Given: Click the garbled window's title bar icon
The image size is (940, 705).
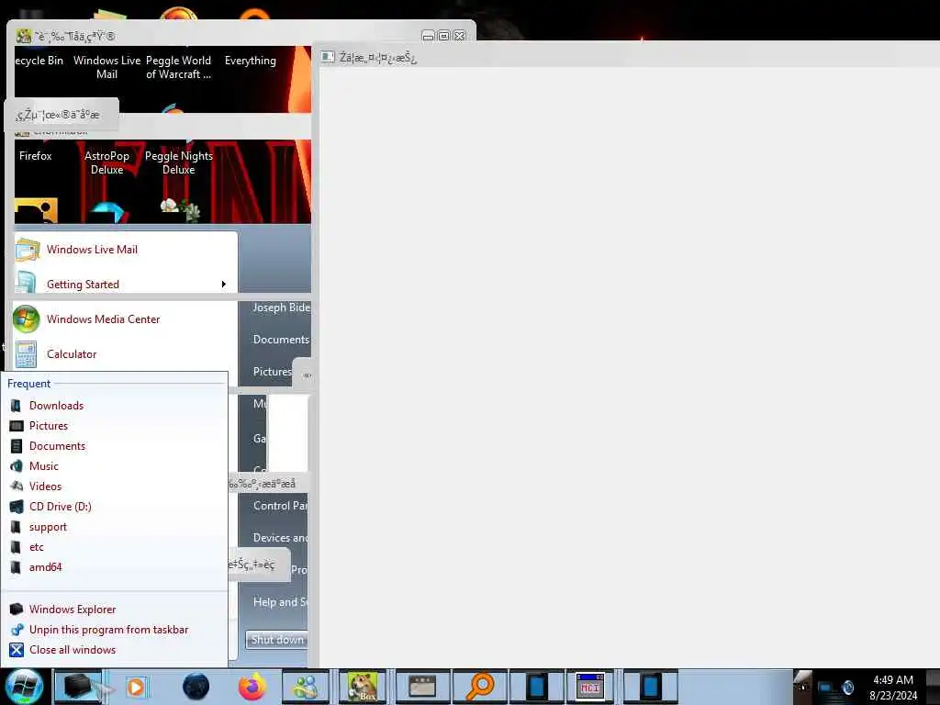Looking at the screenshot, I should (23, 36).
